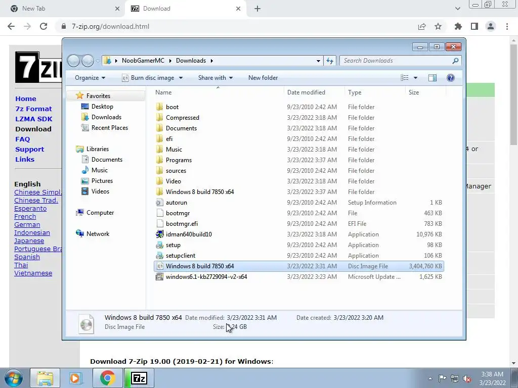Expand the recent pages arrow beside navigation buttons
Viewport: 518px width, 388px height.
tap(98, 61)
